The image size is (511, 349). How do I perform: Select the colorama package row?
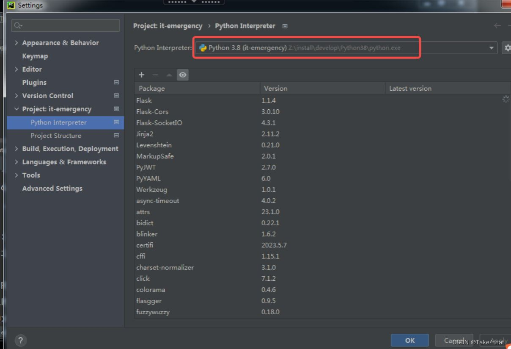tap(323, 290)
